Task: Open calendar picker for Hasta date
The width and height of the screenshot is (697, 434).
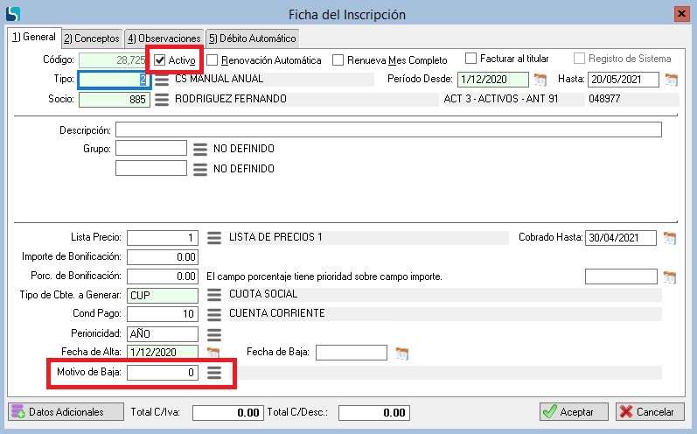Action: click(x=671, y=80)
